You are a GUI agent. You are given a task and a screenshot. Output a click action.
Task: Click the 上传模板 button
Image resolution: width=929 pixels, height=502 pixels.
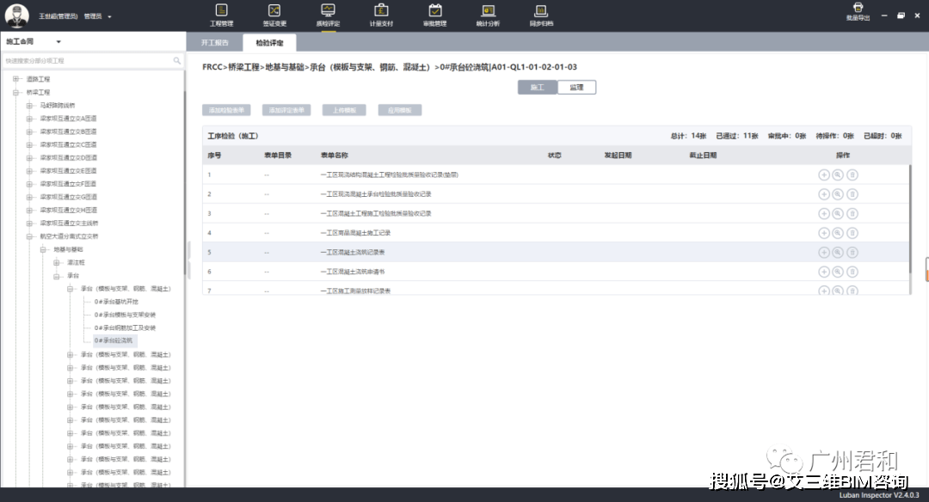point(344,110)
